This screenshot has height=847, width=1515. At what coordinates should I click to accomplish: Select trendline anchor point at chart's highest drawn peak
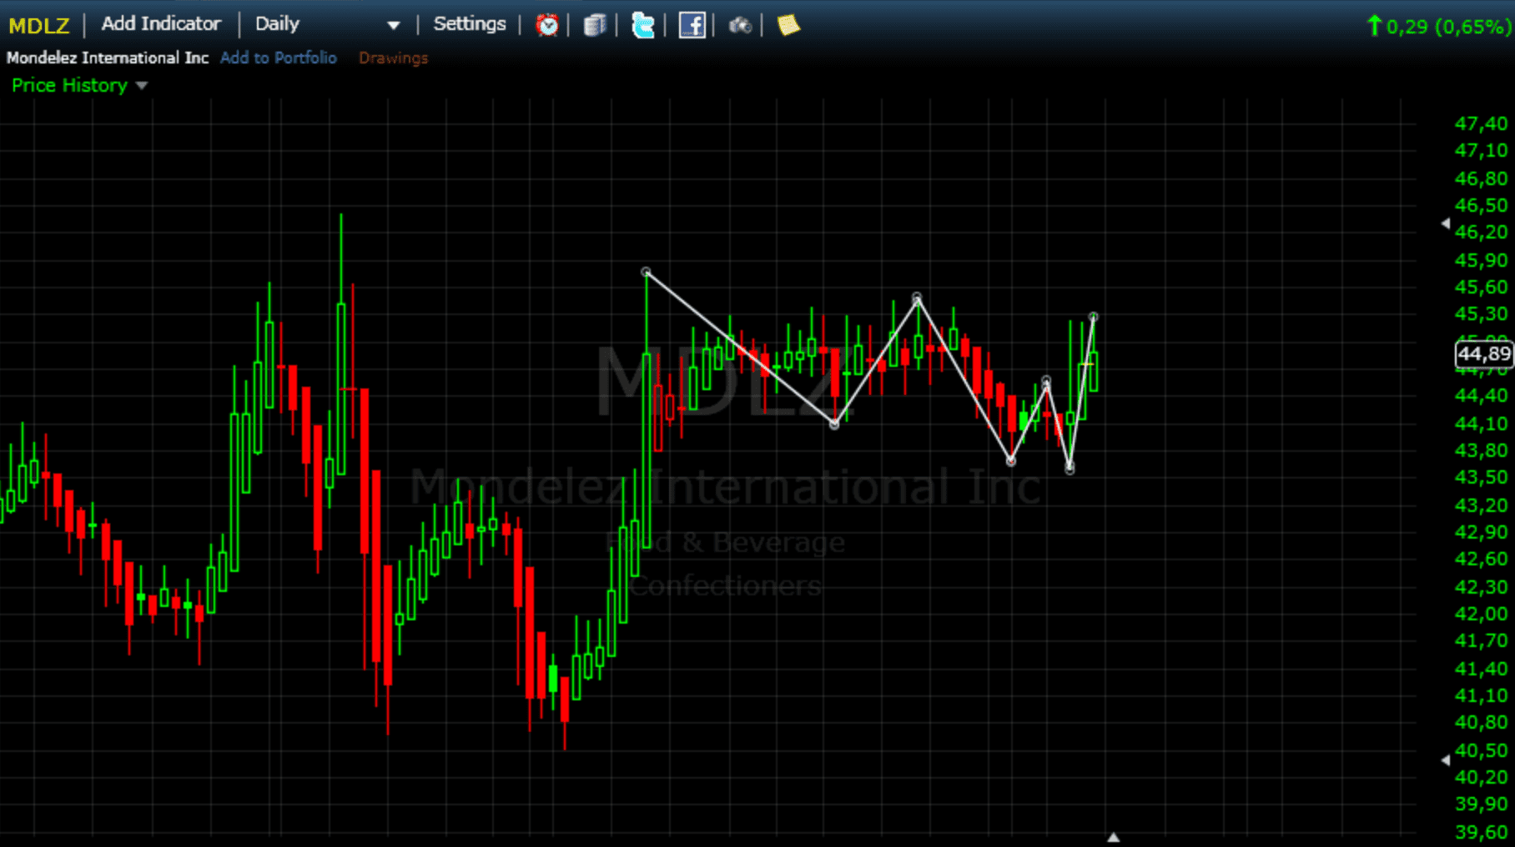point(646,272)
